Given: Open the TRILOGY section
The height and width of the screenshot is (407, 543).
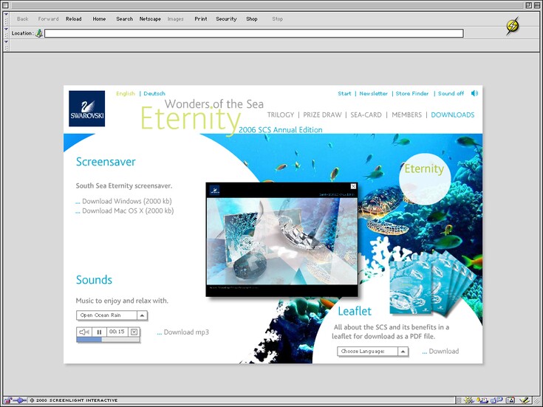Looking at the screenshot, I should [281, 114].
